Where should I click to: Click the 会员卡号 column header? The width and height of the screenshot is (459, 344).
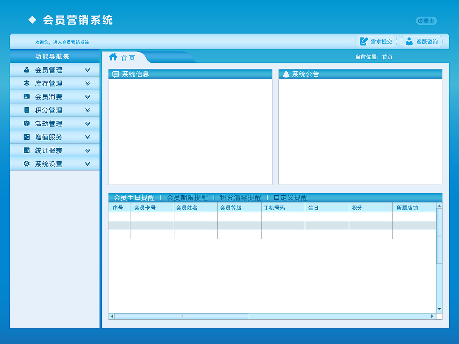coord(152,208)
